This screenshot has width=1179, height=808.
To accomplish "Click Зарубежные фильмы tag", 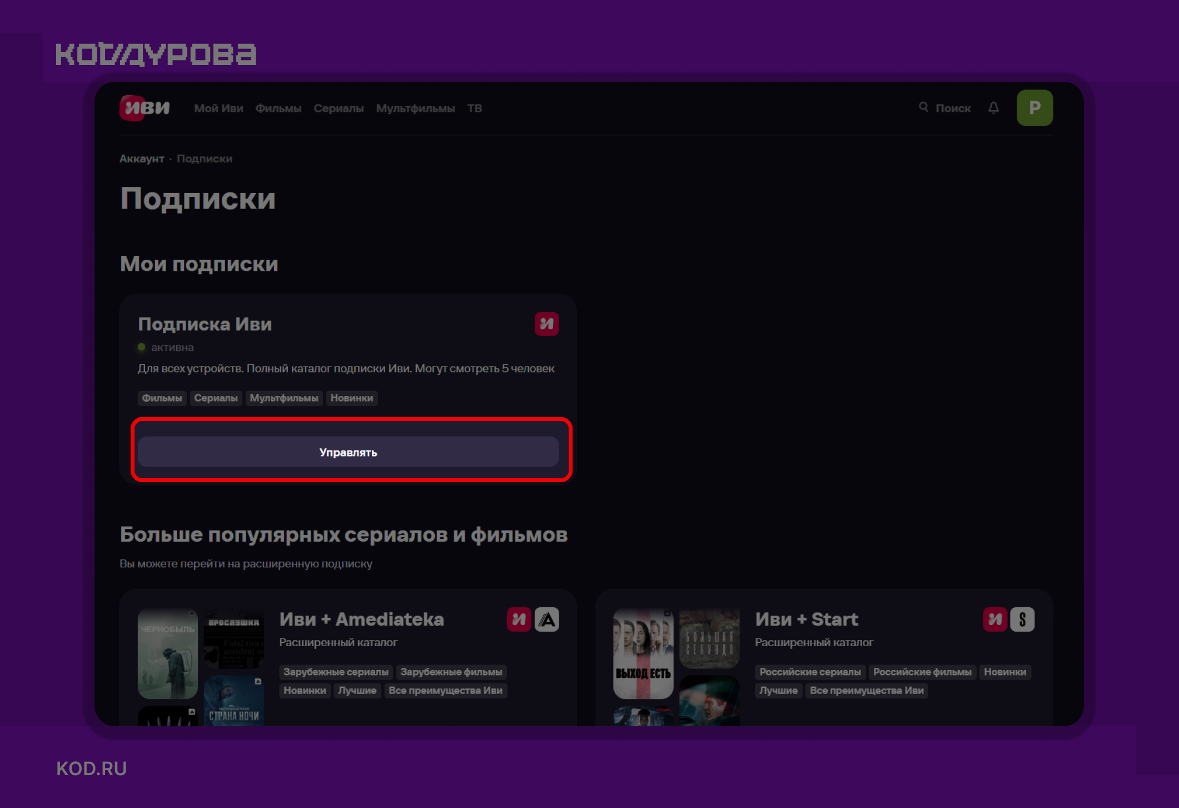I will [451, 672].
